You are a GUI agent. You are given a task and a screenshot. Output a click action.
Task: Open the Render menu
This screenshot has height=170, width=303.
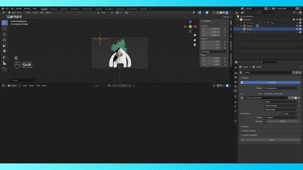pyautogui.click(x=19, y=8)
